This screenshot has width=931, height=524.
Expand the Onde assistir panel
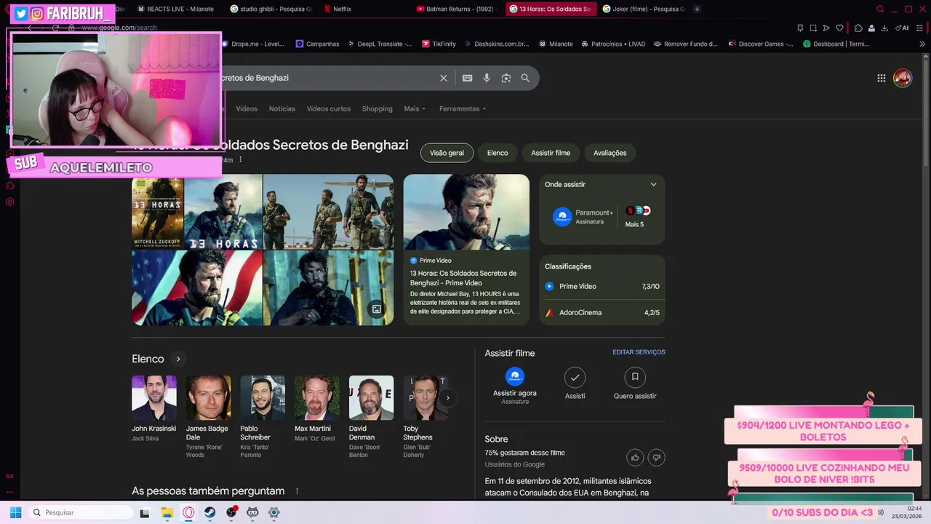(x=653, y=184)
